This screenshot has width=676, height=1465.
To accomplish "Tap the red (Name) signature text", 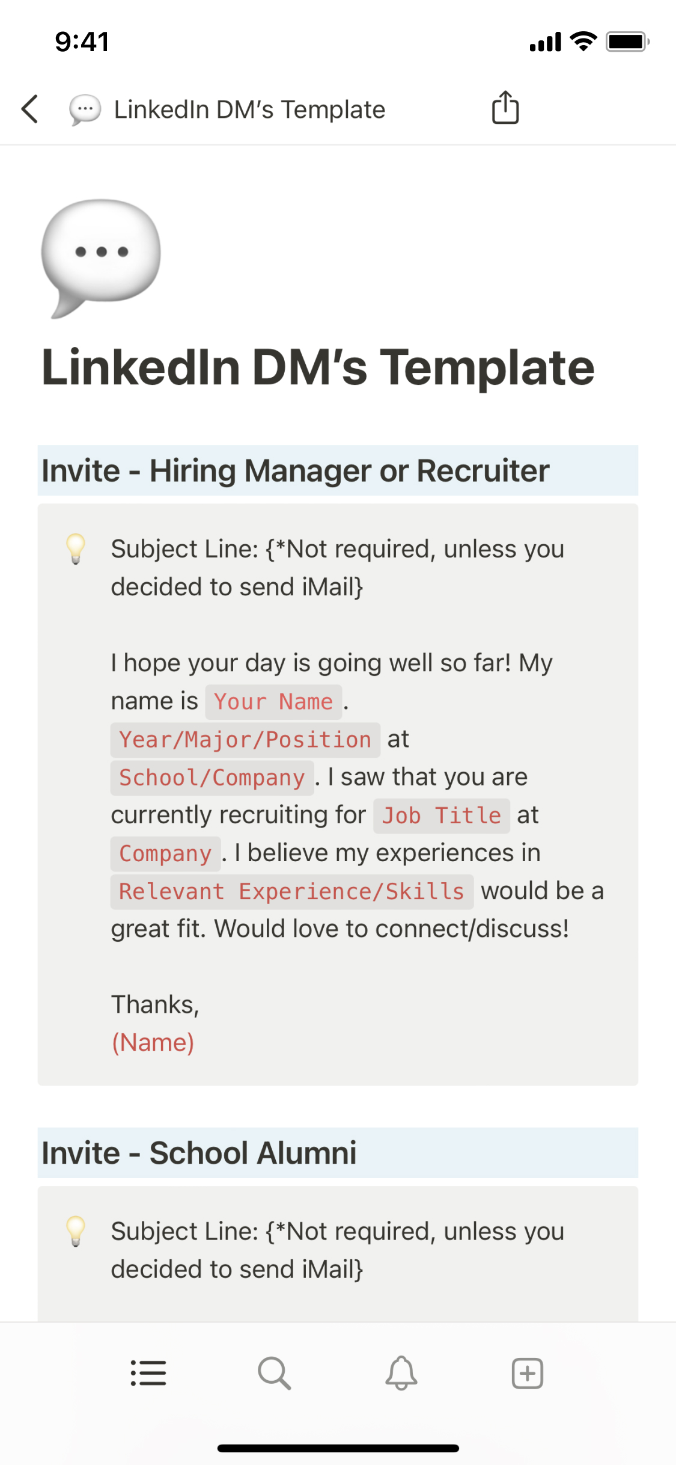I will [153, 1042].
